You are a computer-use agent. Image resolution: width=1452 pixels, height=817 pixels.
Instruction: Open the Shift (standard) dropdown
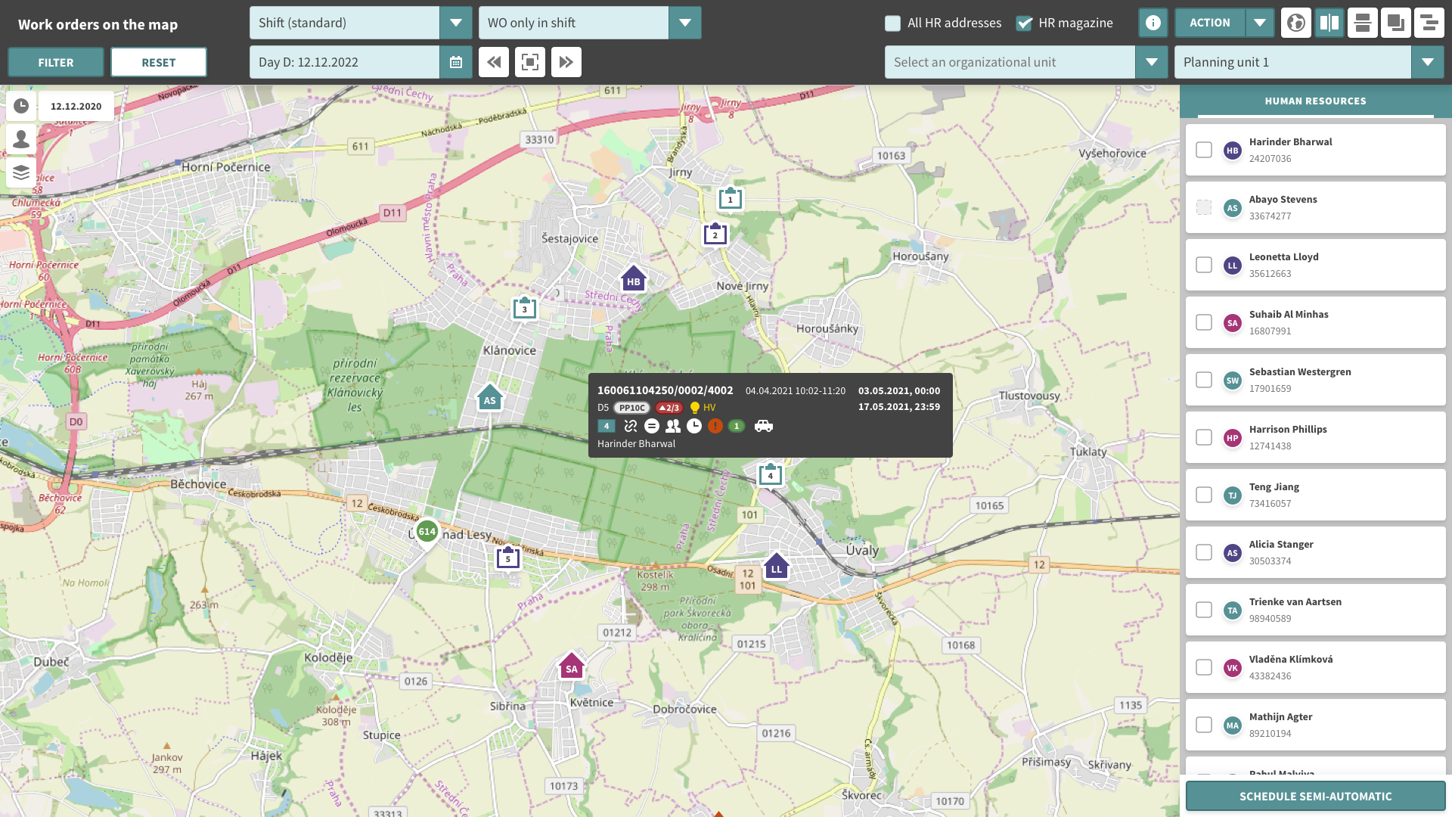(x=361, y=23)
